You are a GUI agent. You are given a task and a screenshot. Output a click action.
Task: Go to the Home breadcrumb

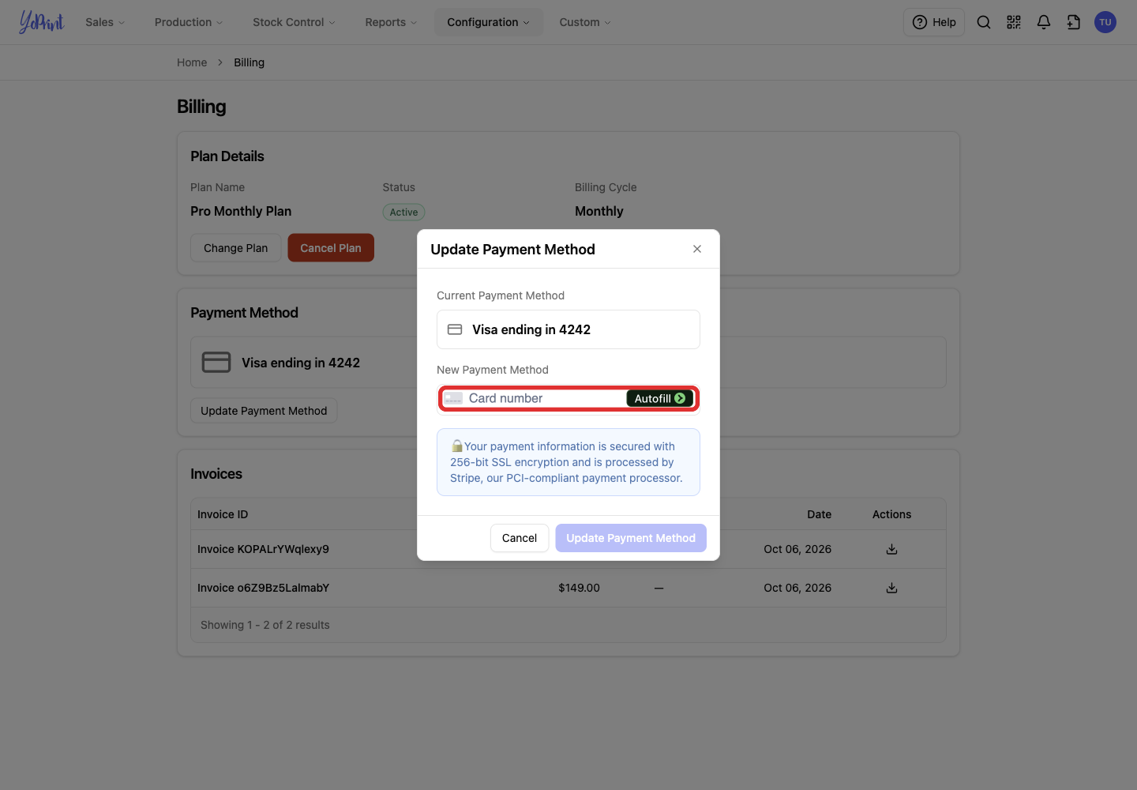tap(192, 62)
